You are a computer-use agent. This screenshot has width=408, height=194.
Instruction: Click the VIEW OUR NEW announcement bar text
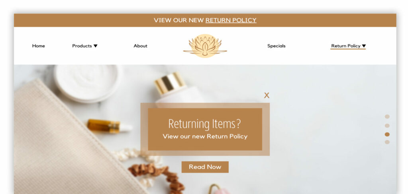pos(178,20)
